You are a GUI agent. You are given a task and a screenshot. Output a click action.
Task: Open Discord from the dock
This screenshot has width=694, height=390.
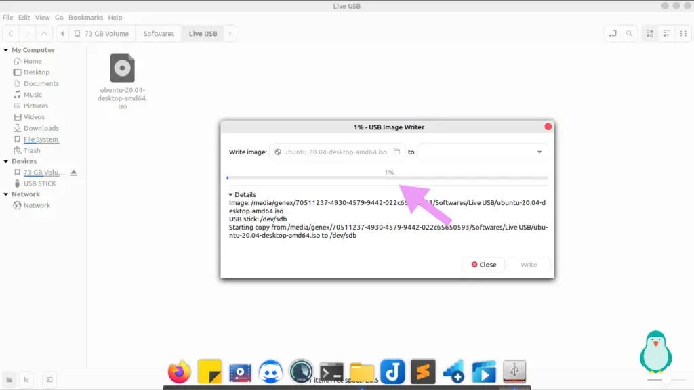(271, 372)
